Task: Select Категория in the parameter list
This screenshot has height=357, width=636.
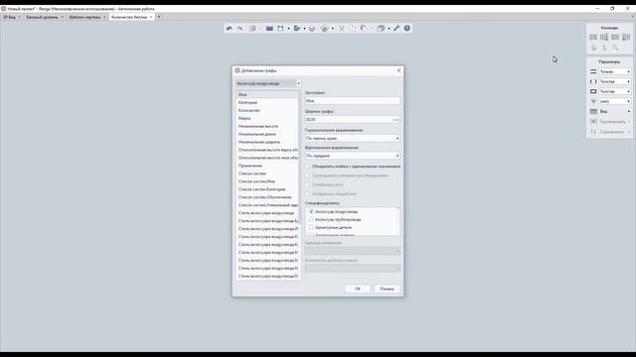Action: click(267, 102)
